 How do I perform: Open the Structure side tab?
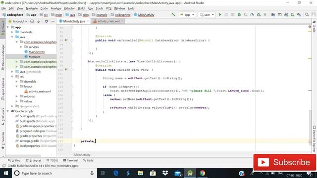[3, 117]
